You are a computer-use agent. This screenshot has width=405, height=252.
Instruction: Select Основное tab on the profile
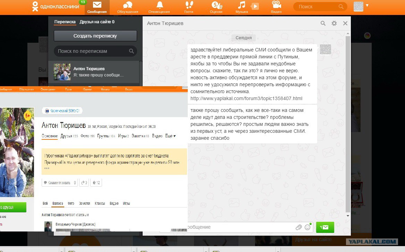(x=50, y=136)
